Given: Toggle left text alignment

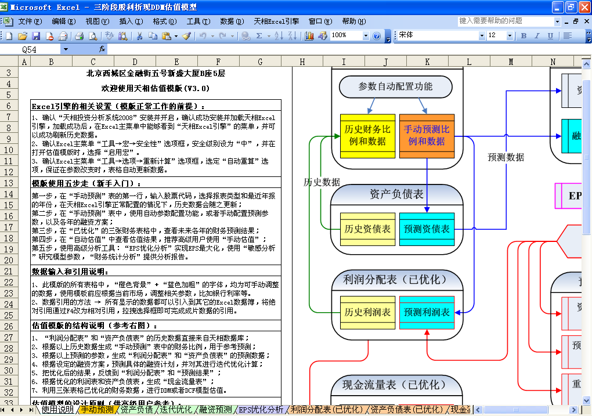Looking at the screenshot, I should (x=567, y=36).
